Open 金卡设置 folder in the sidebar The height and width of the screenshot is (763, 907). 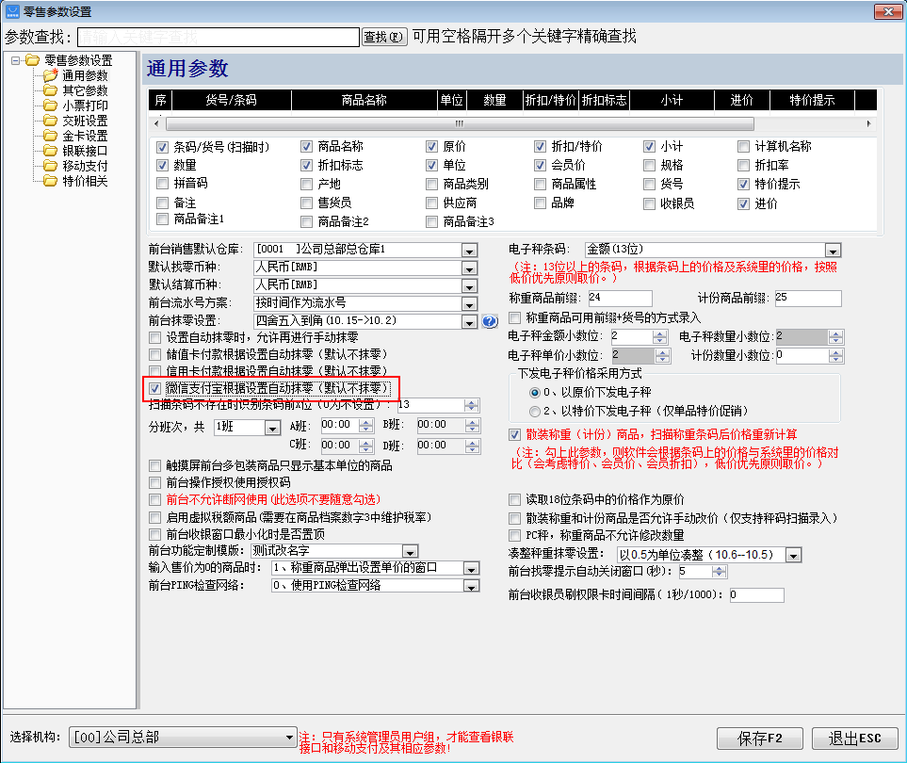click(x=85, y=136)
